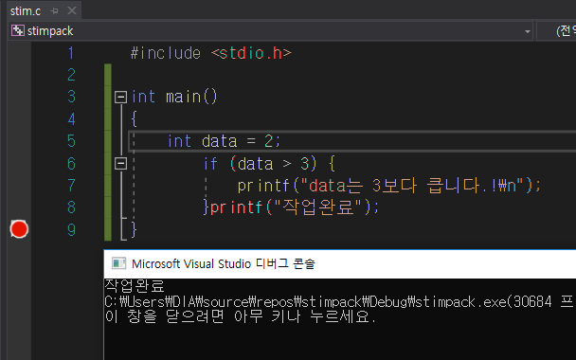576x360 pixels.
Task: Remove the breakpoint on line 9
Action: (x=19, y=229)
